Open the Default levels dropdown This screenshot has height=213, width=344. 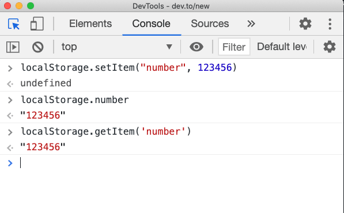click(282, 47)
